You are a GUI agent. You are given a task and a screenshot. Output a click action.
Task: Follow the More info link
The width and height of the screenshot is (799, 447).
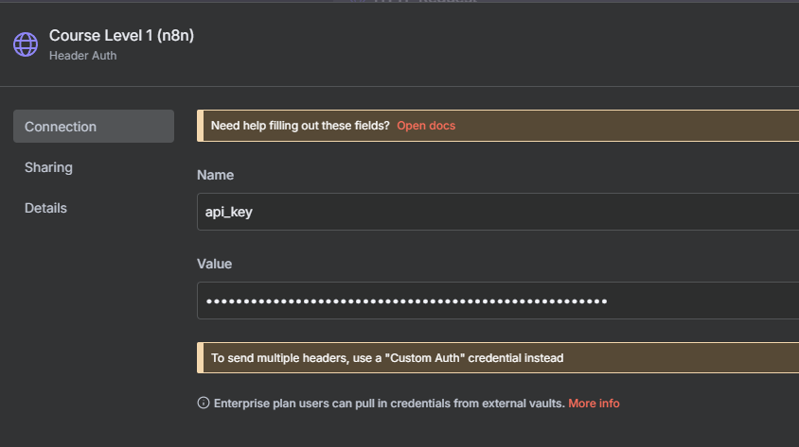coord(594,404)
